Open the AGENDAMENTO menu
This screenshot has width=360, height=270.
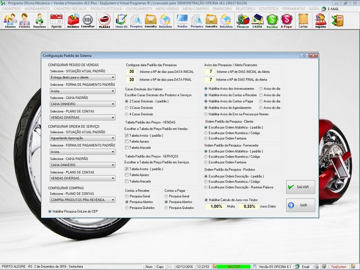(37, 9)
